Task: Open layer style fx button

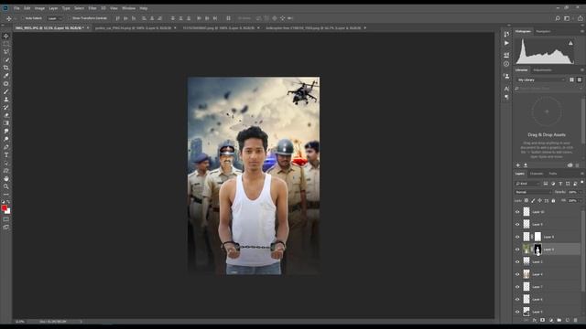Action: click(535, 320)
